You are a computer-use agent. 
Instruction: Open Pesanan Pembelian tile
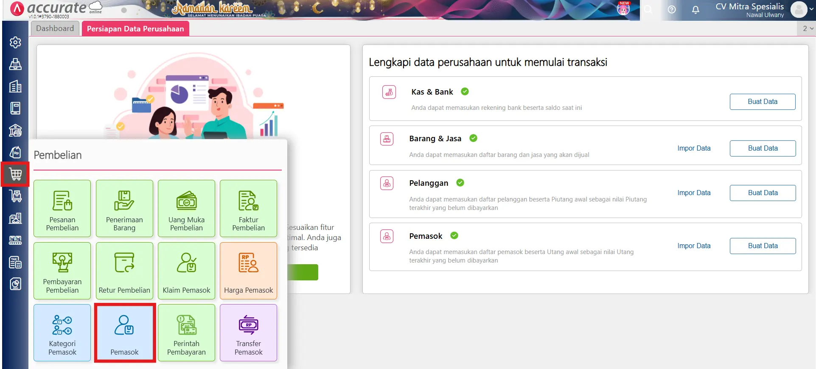click(x=62, y=208)
